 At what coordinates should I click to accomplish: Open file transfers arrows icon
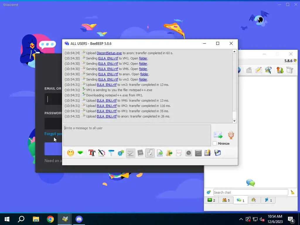point(280,70)
